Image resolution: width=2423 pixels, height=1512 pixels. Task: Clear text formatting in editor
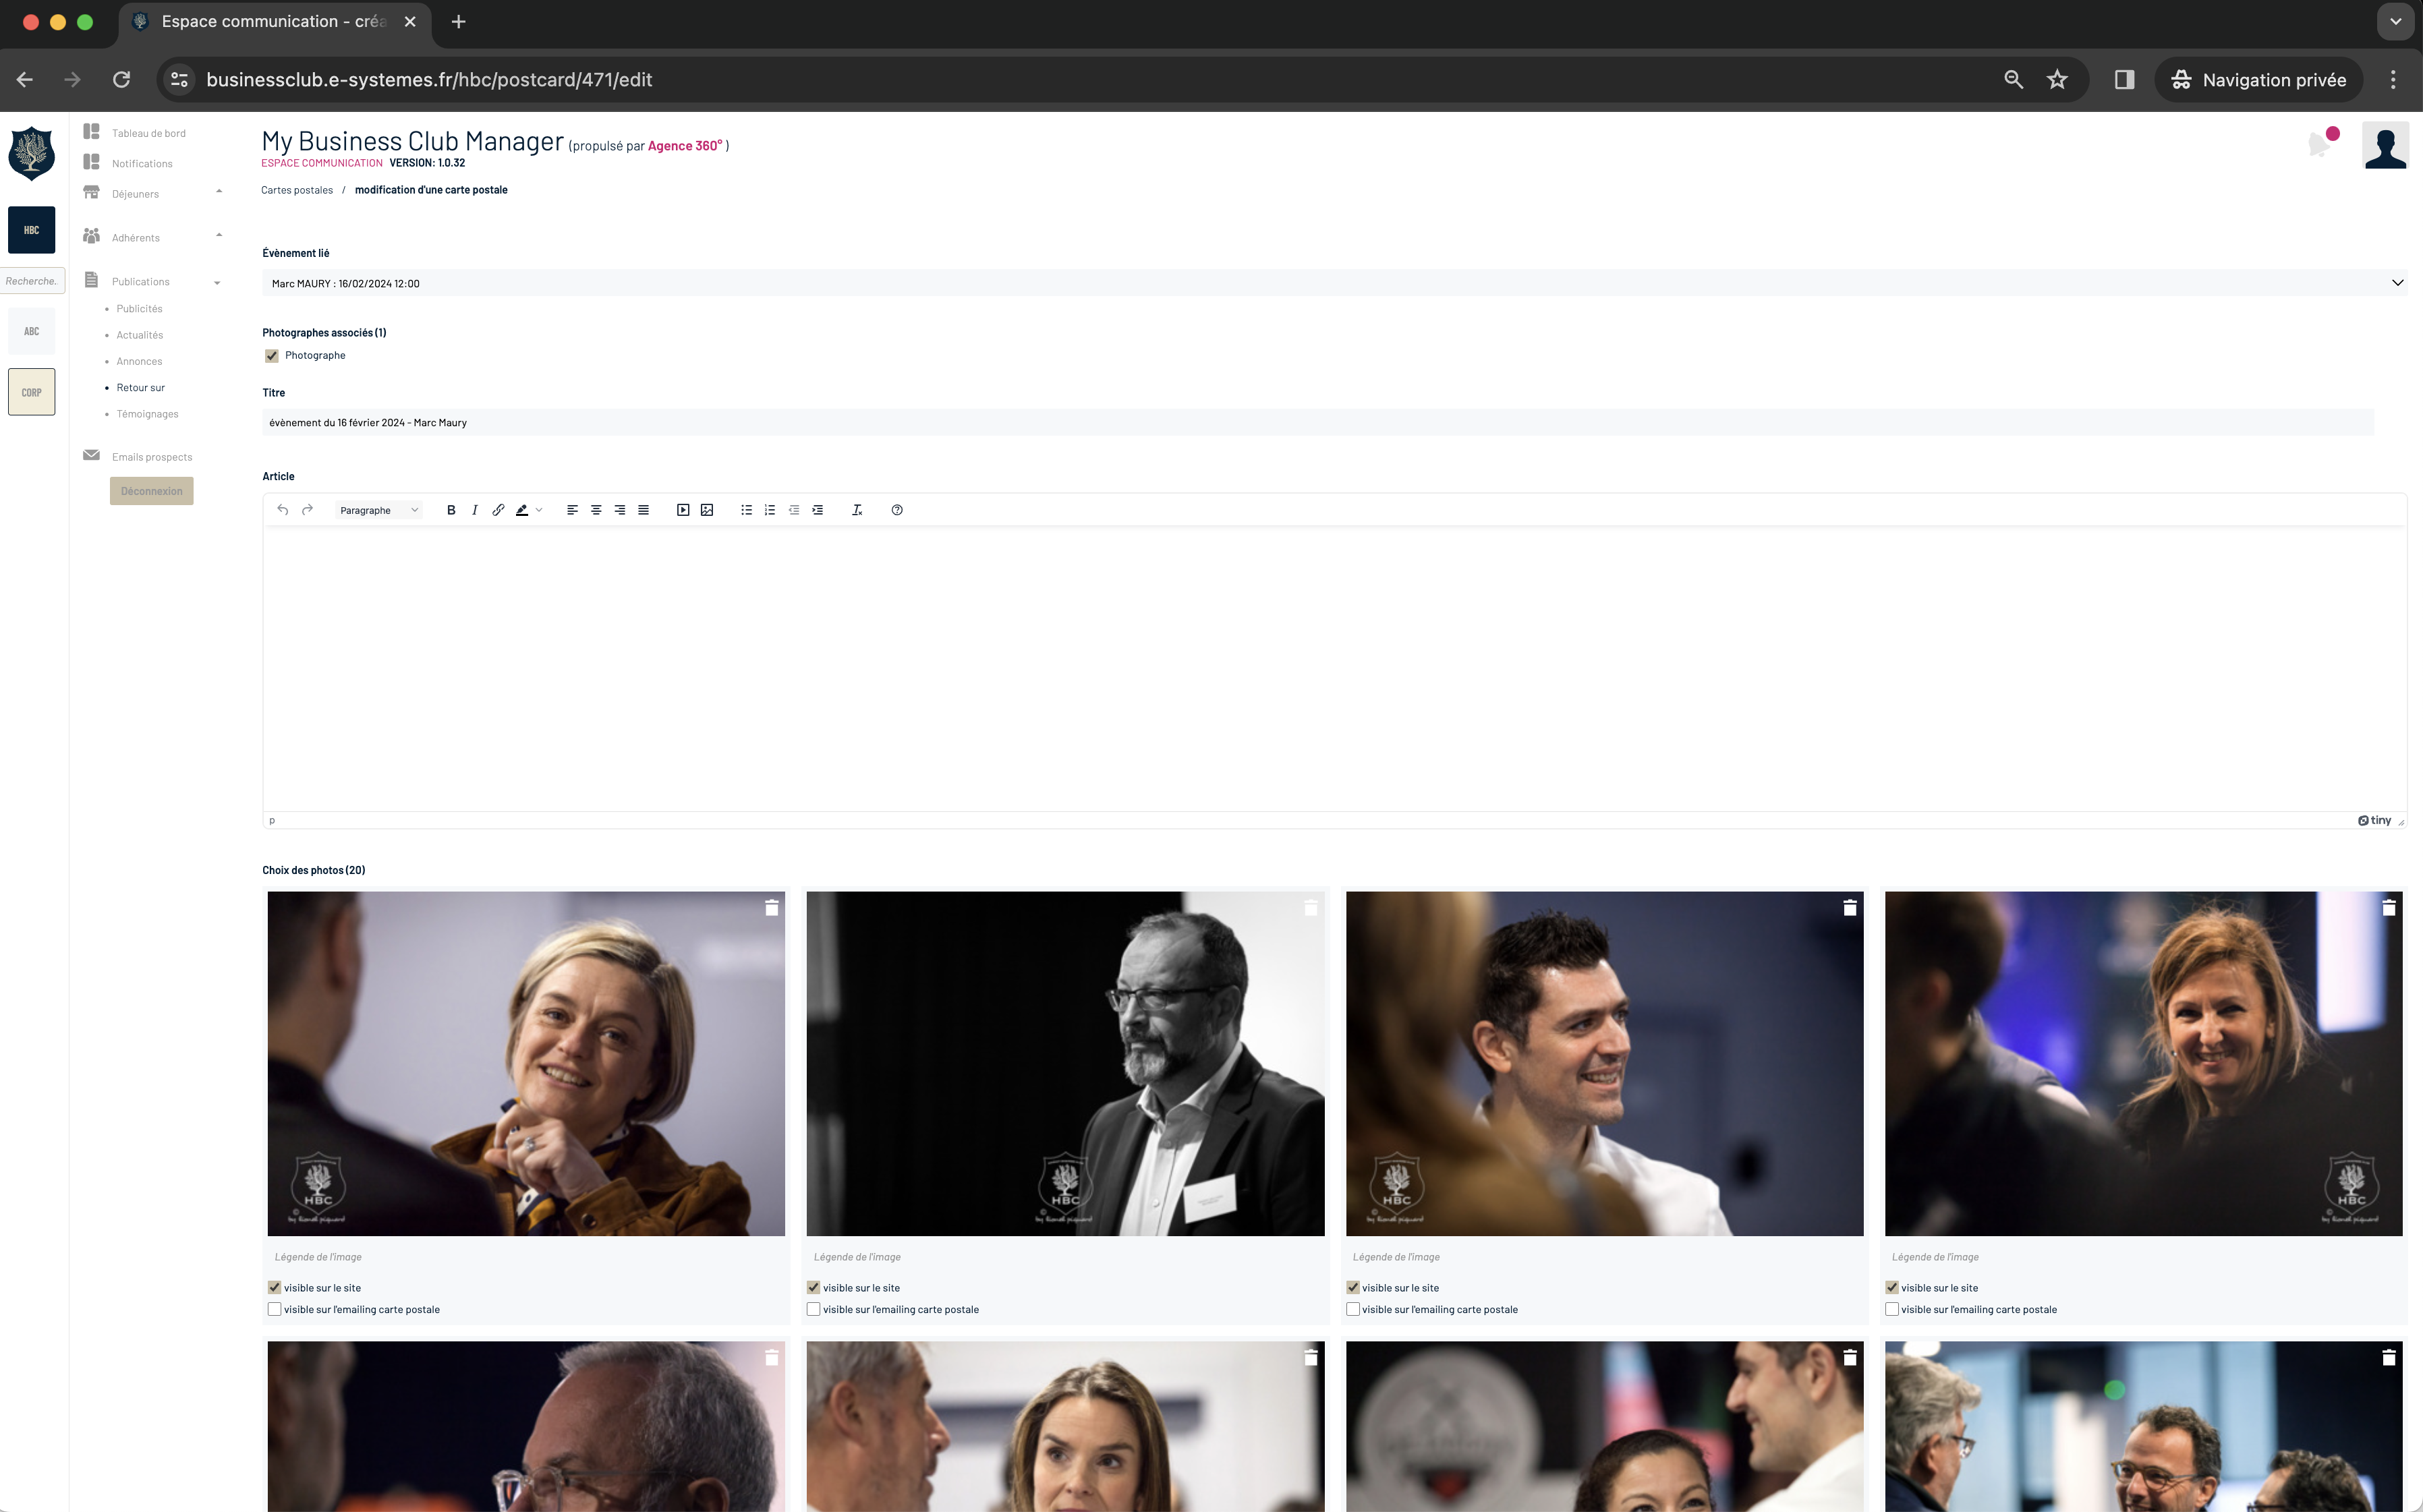pos(857,510)
